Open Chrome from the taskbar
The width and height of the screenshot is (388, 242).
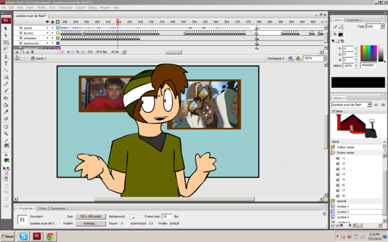point(50,237)
